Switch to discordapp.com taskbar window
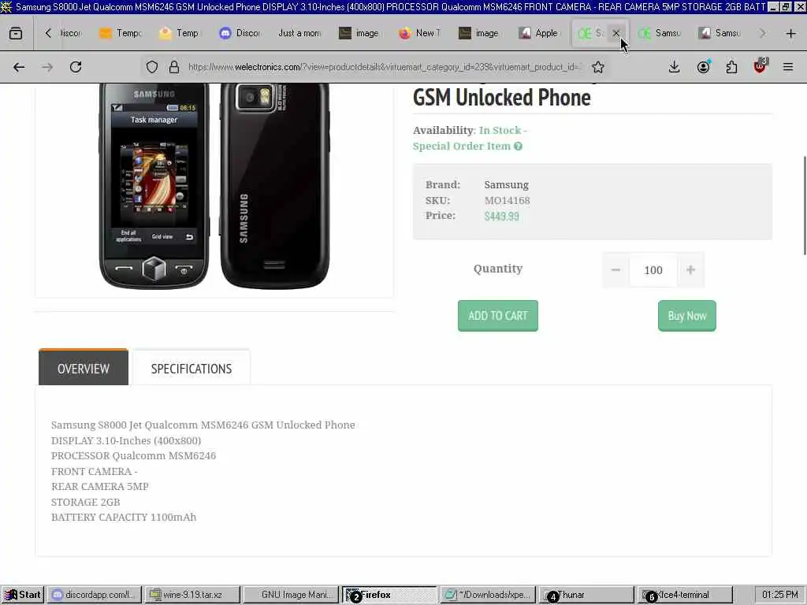Screen dimensions: 807x605 pos(95,595)
